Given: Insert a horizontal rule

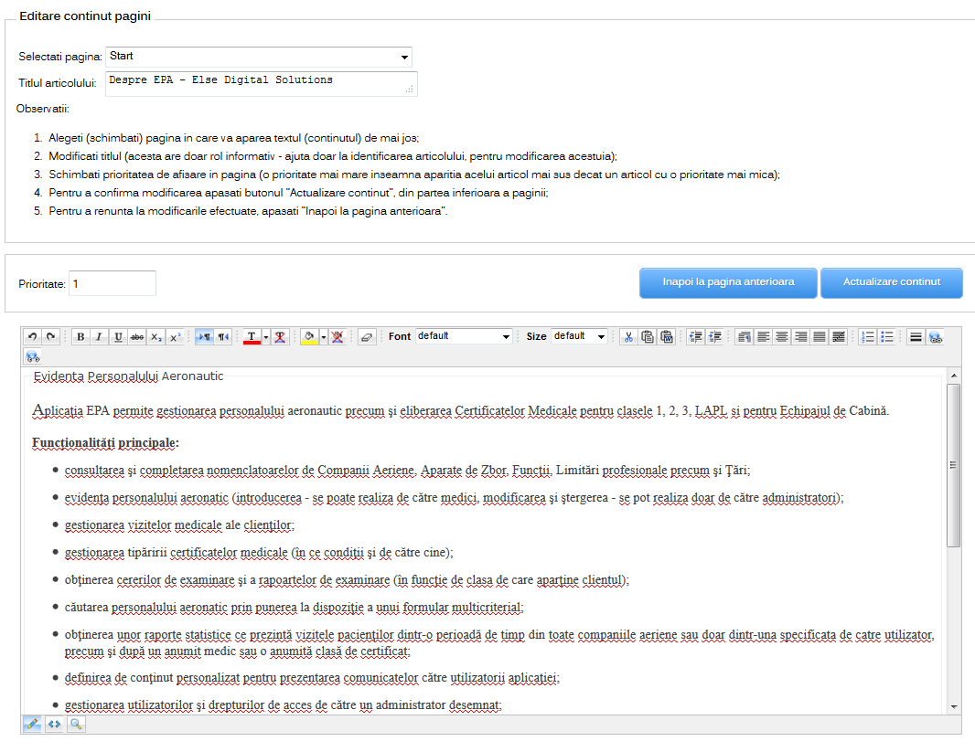Looking at the screenshot, I should coord(915,336).
